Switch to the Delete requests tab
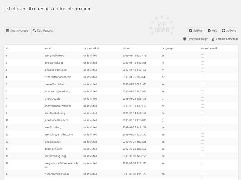This screenshot has width=241, height=180. tap(17, 31)
